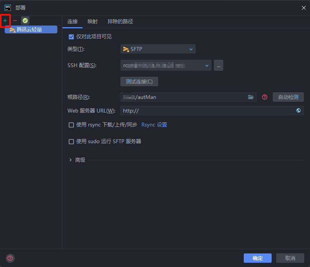Open the SSH 配置 dropdown

click(166, 66)
